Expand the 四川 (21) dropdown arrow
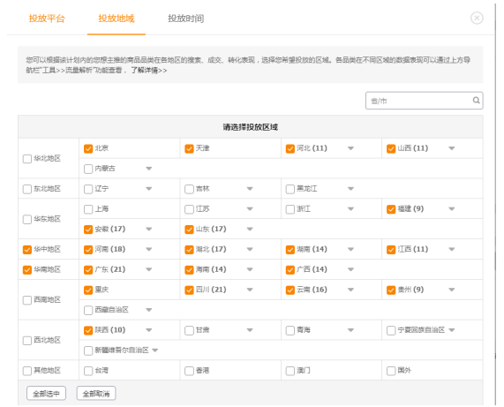This screenshot has width=504, height=407. (250, 290)
